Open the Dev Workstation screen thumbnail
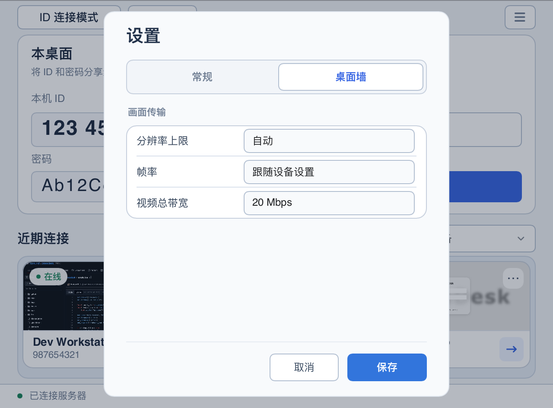Viewport: 553px width, 408px height. (x=64, y=296)
